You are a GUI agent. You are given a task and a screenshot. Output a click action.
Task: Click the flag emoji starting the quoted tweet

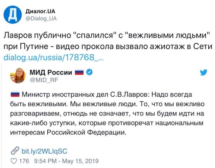click(15, 94)
